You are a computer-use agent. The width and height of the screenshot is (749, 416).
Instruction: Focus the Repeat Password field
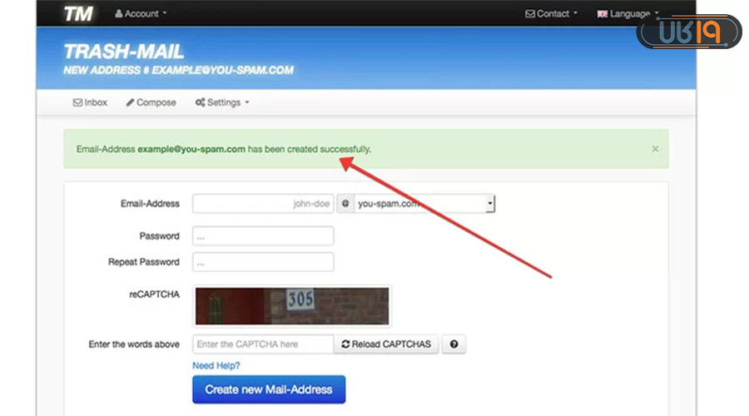(263, 262)
